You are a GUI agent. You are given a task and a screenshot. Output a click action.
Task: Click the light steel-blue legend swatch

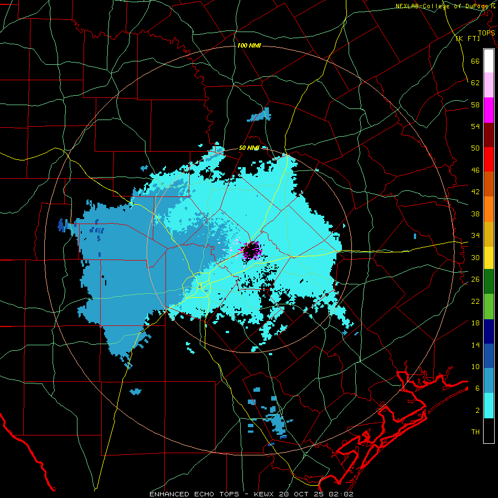coord(489,381)
